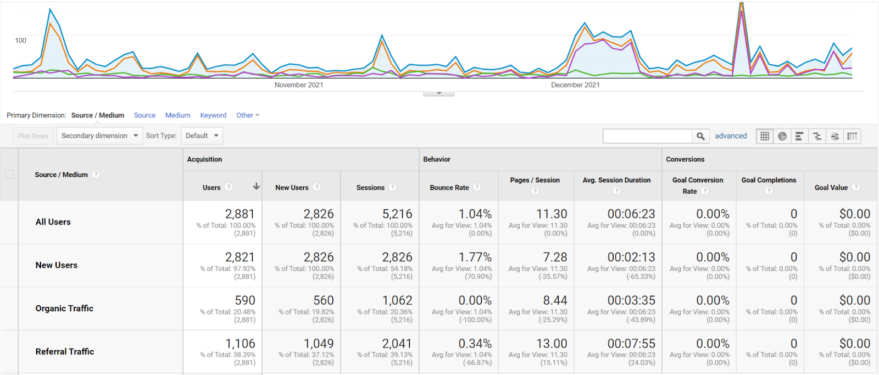
Task: Switch to Term cloud view icon
Action: point(835,136)
